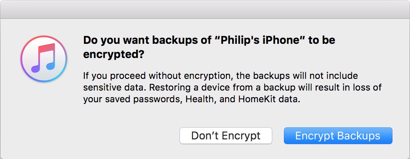Viewport: 410px width, 159px height.
Task: Click the word "Backups" on blue button
Action: tap(359, 136)
